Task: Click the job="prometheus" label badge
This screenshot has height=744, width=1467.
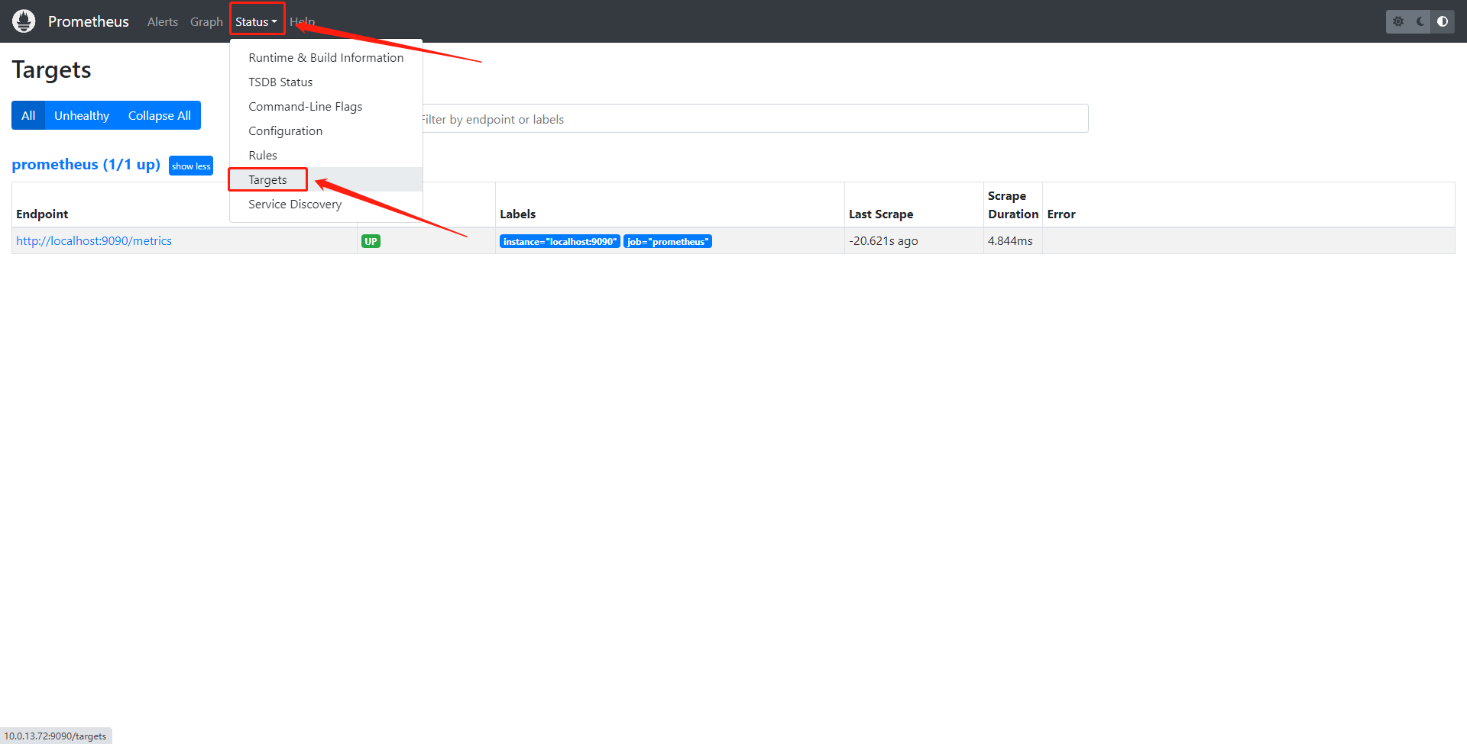Action: point(668,241)
